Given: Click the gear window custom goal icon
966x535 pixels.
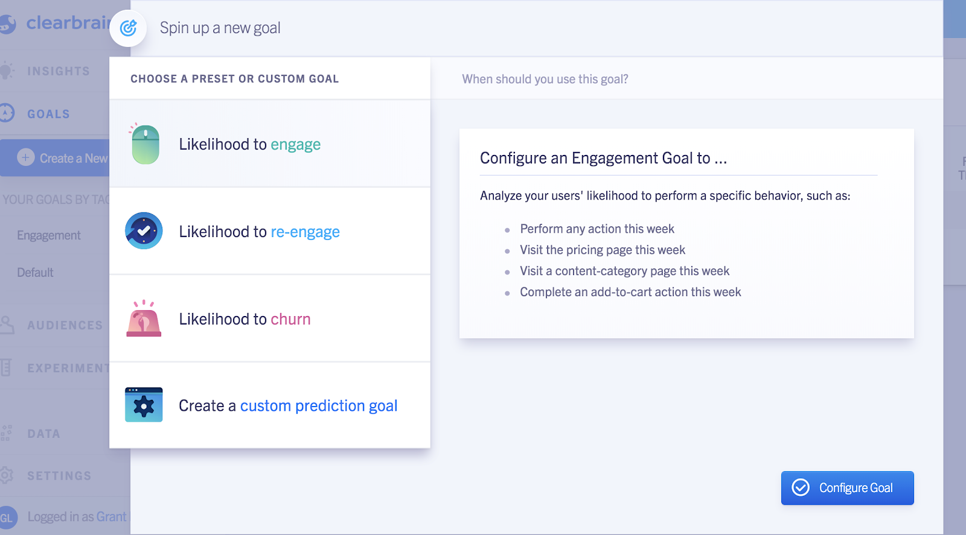Looking at the screenshot, I should (144, 405).
